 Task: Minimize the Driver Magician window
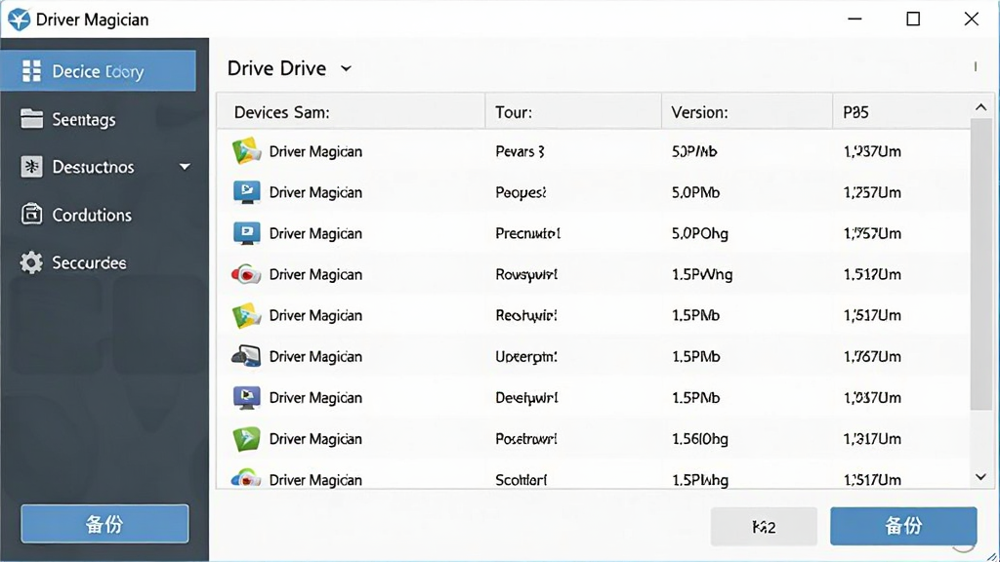coord(854,20)
